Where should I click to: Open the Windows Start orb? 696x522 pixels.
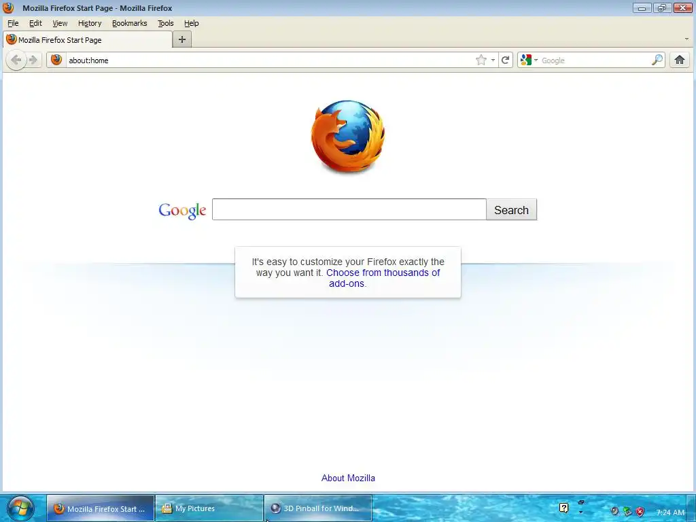(x=20, y=508)
